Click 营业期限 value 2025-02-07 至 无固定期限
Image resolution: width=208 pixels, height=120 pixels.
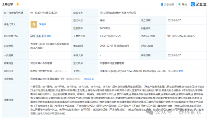click(x=114, y=46)
